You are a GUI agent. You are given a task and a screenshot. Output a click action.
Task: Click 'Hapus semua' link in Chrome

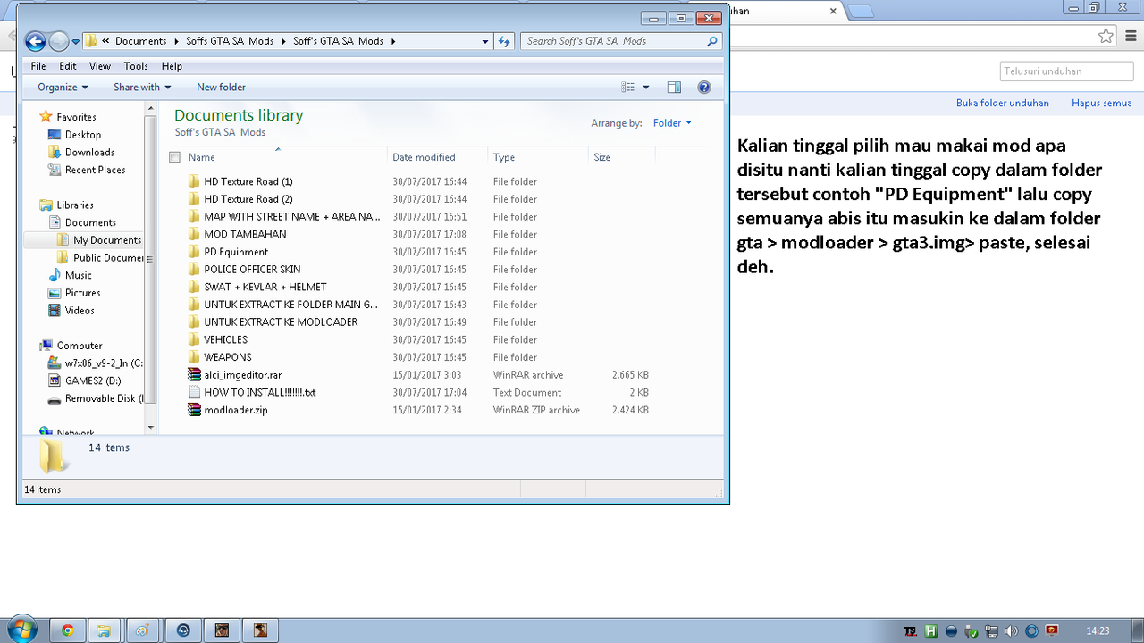(x=1102, y=103)
